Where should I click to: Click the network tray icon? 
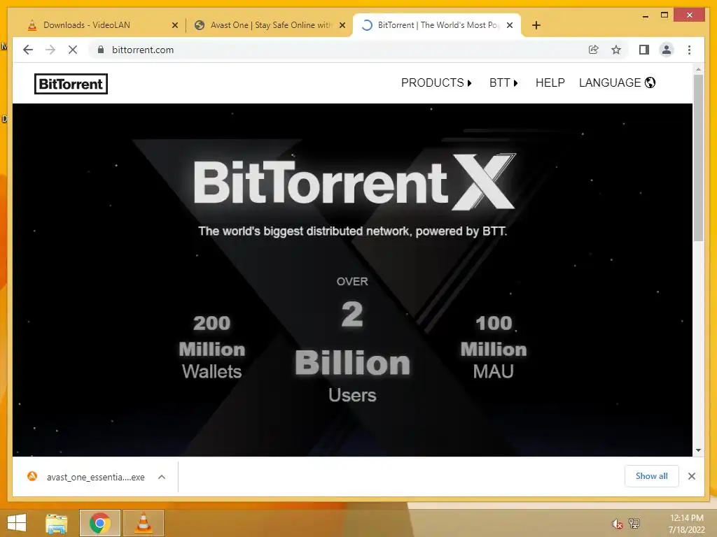pos(634,524)
